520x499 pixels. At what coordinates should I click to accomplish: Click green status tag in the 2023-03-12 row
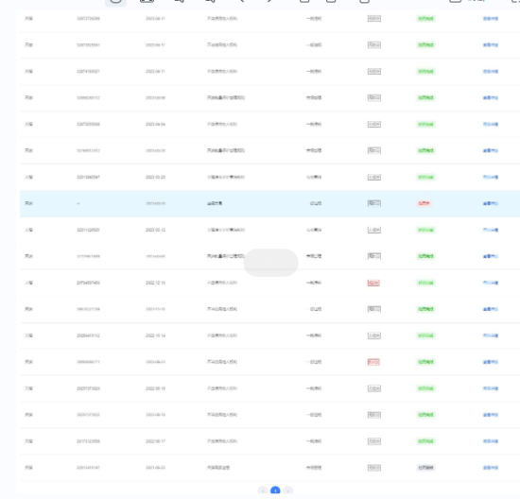425,230
